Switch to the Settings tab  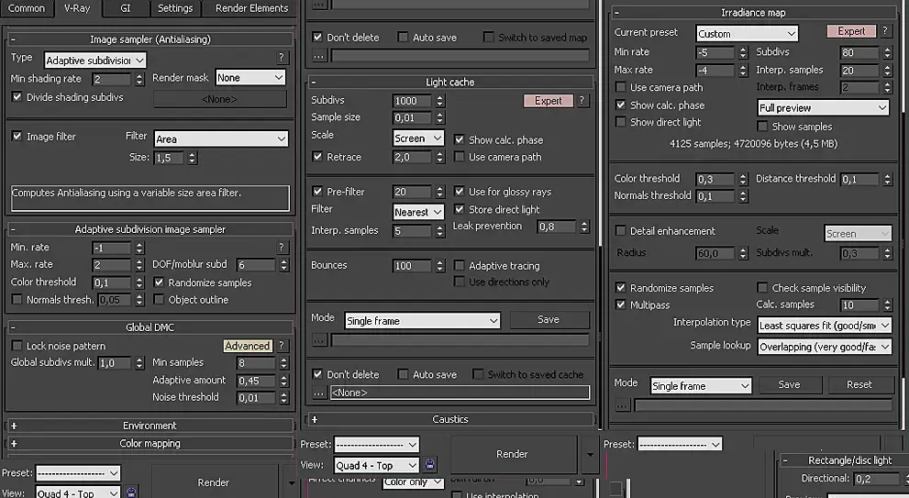(175, 8)
